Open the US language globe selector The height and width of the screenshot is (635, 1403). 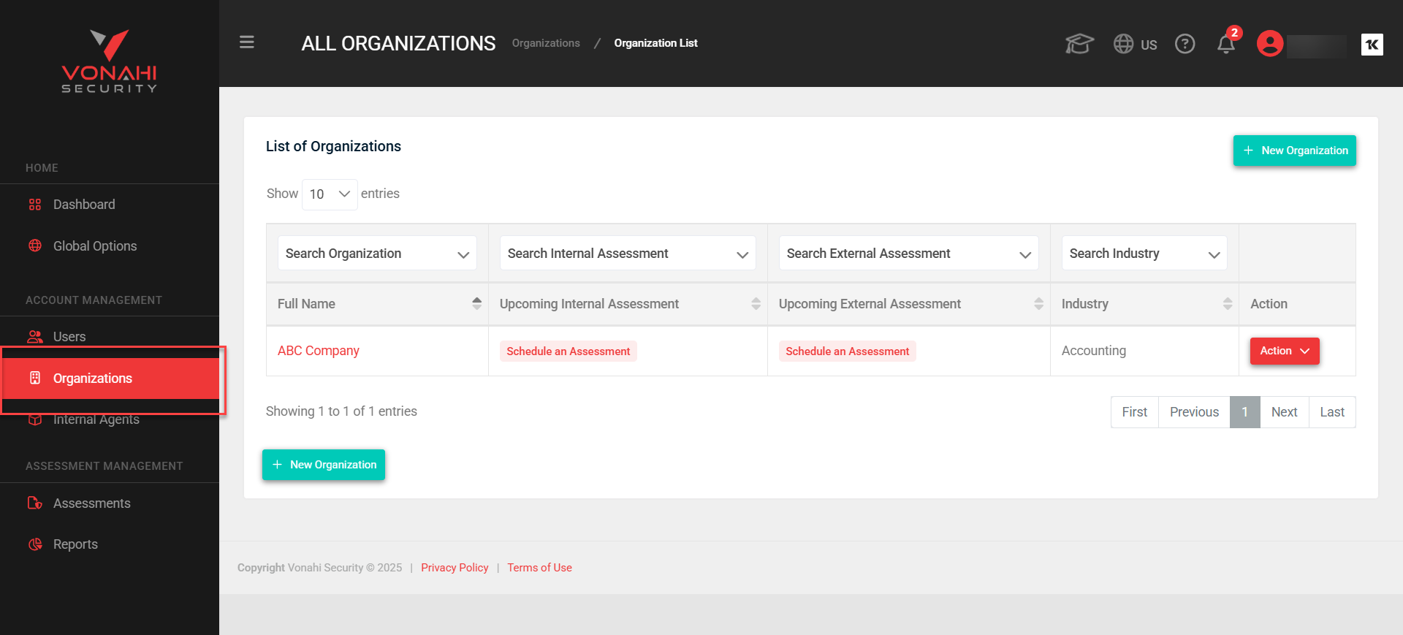click(1135, 44)
